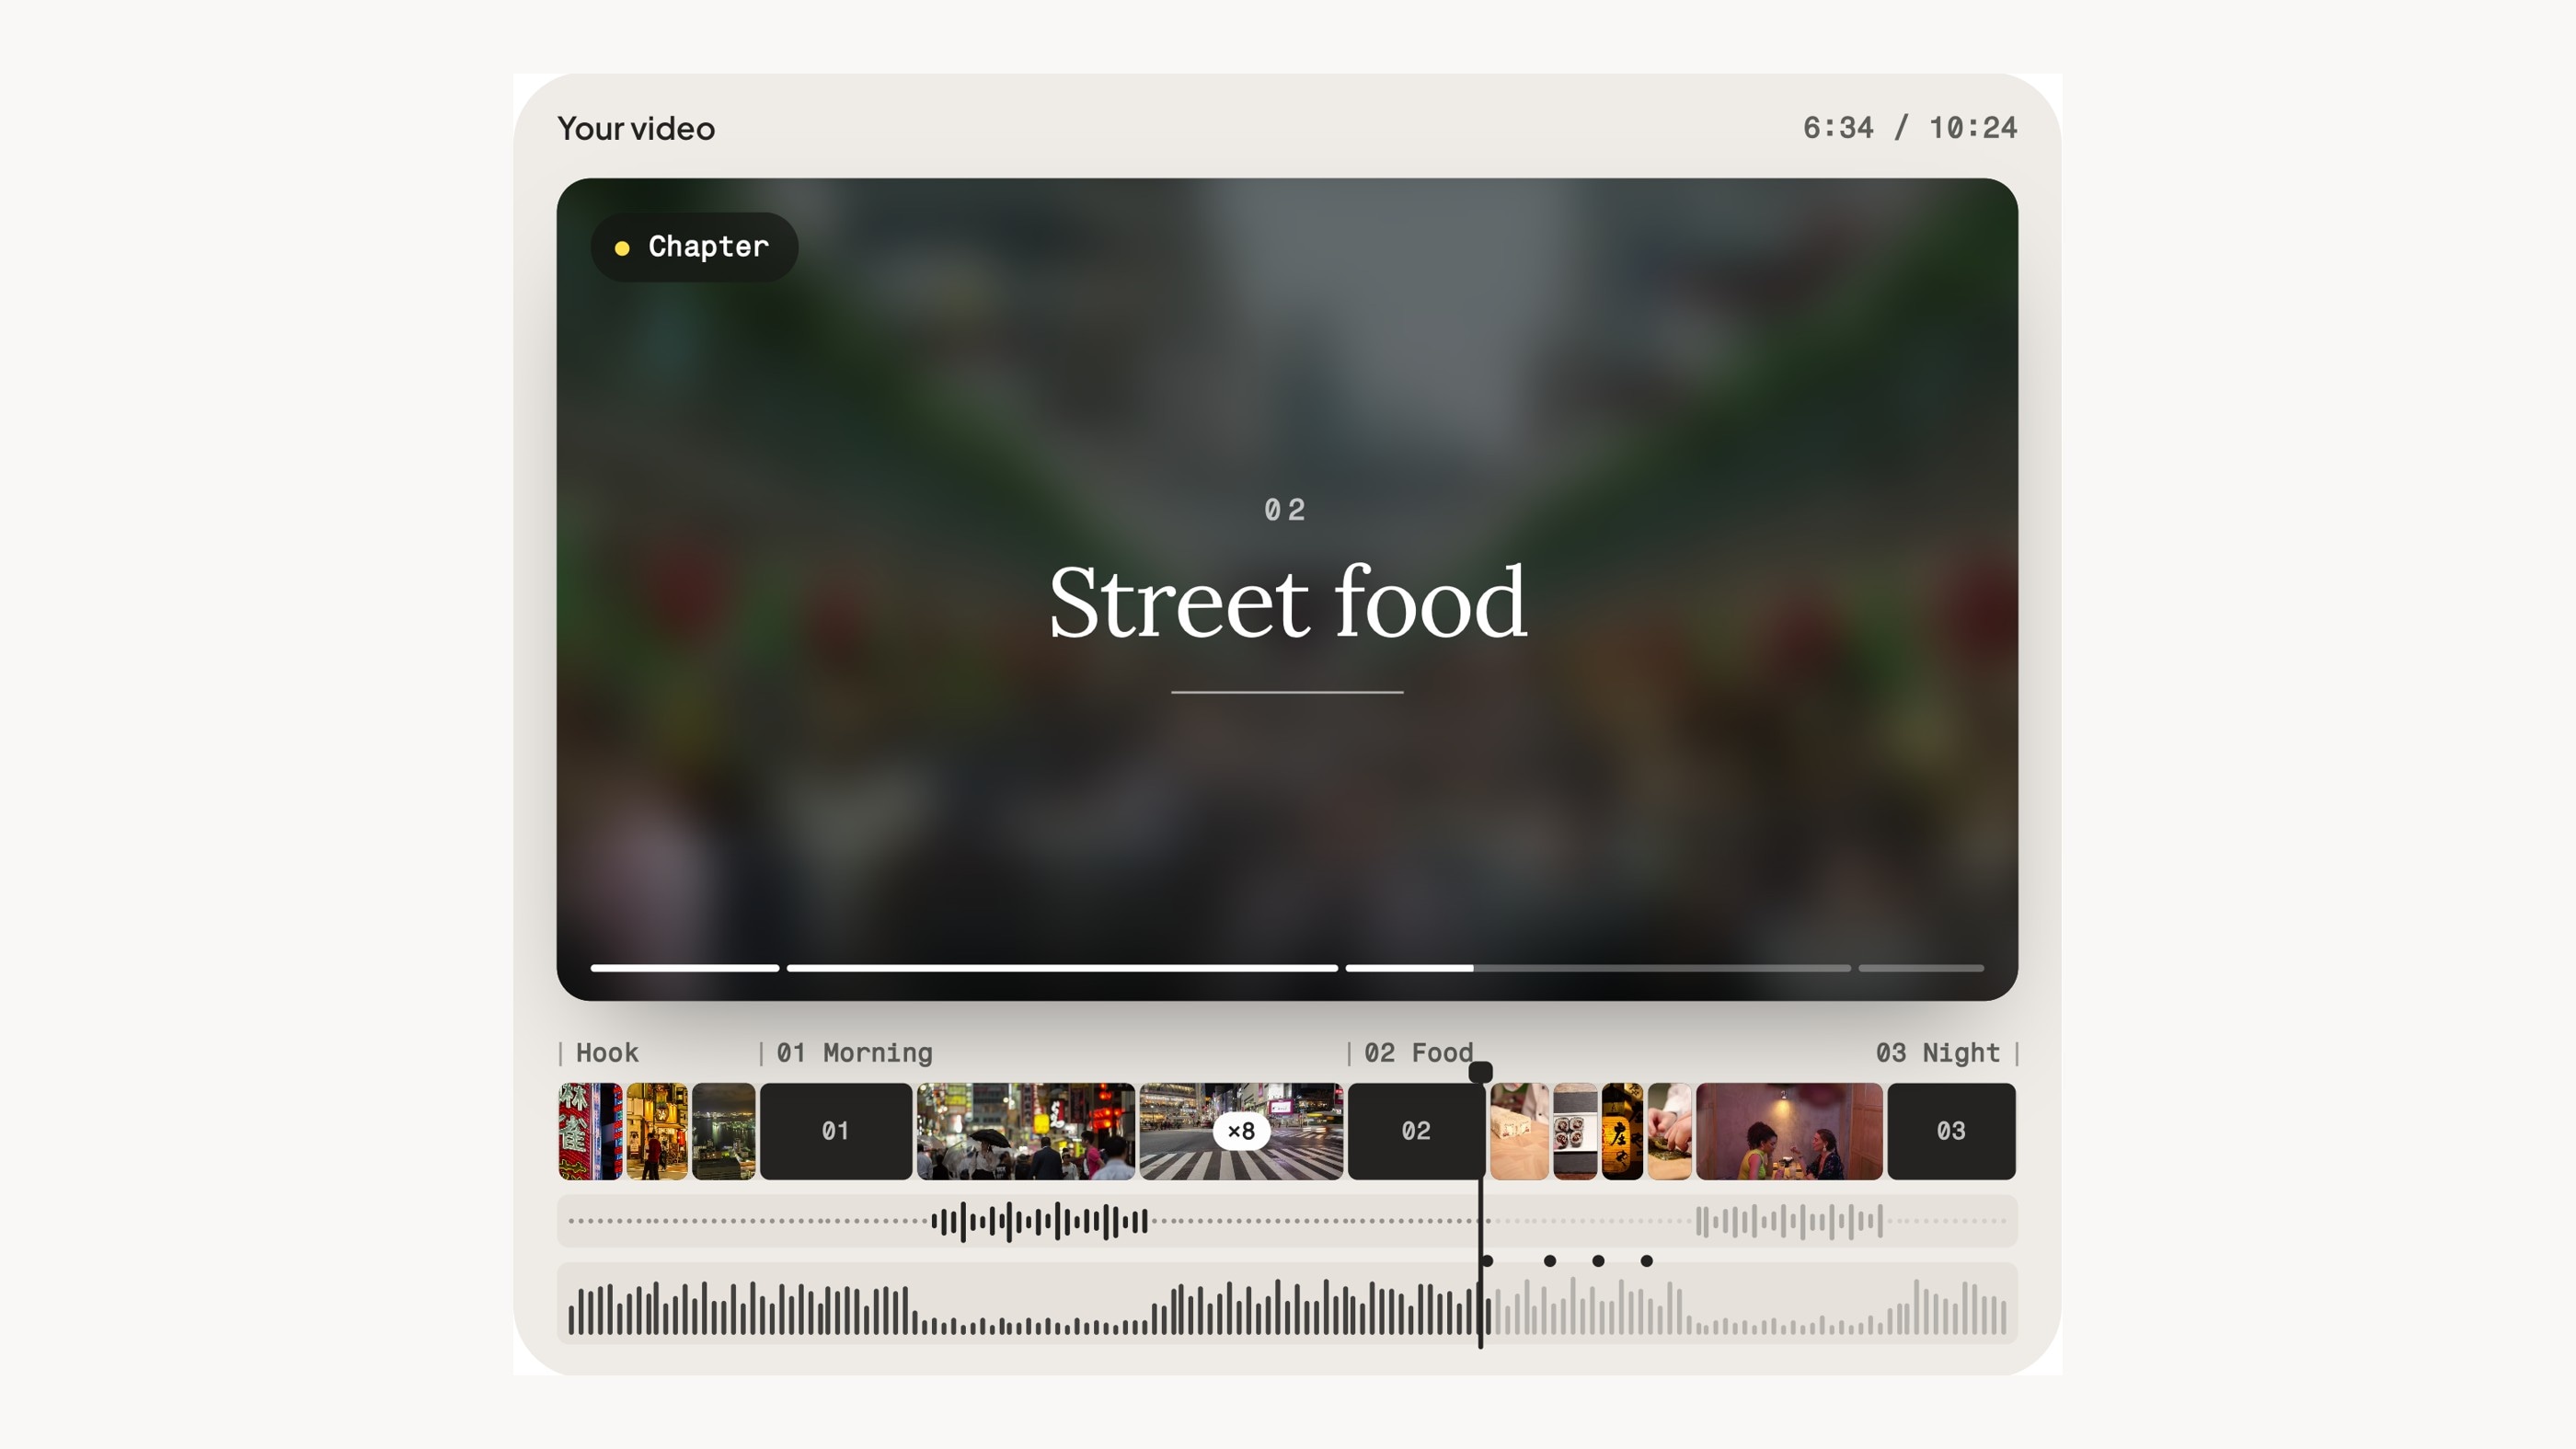The height and width of the screenshot is (1449, 2576).
Task: Click the first progress segment in preview
Action: pyautogui.click(x=685, y=967)
